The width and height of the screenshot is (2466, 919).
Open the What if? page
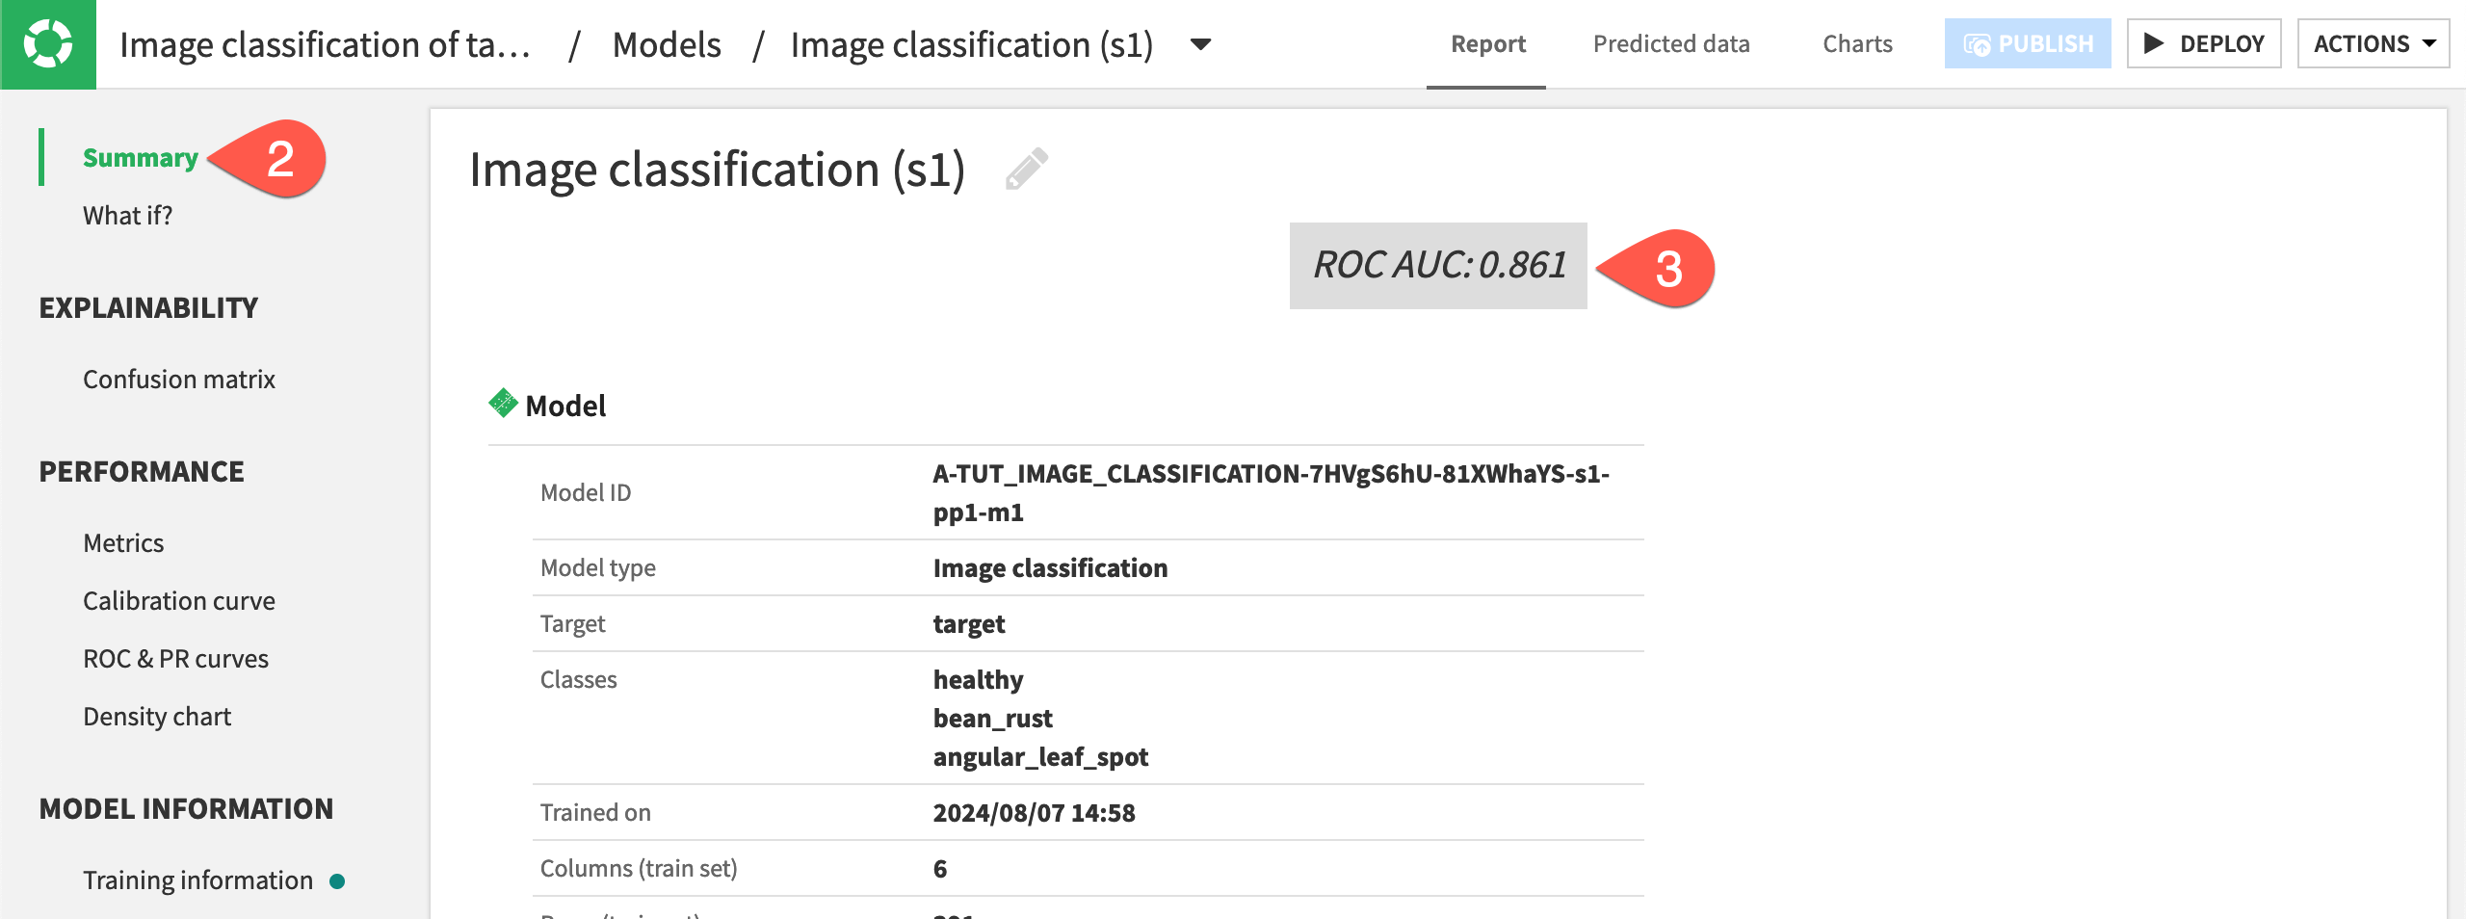coord(127,215)
